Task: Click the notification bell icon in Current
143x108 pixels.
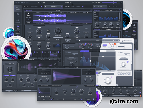Action: coord(44,3)
